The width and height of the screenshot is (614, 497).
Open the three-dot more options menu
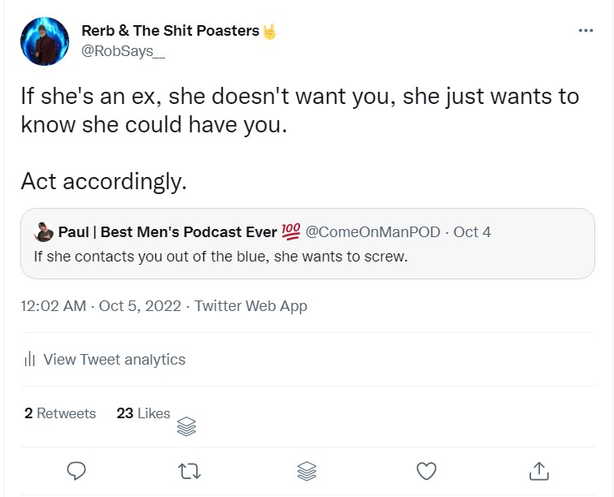click(586, 31)
